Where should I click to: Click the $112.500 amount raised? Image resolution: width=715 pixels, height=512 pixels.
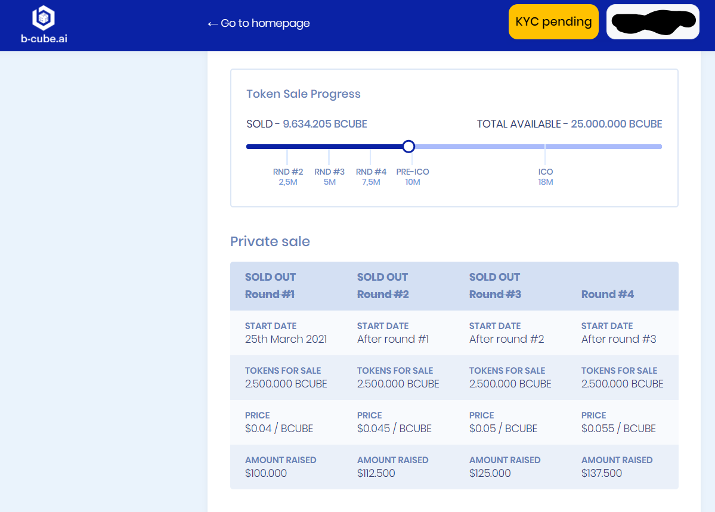[x=376, y=473]
